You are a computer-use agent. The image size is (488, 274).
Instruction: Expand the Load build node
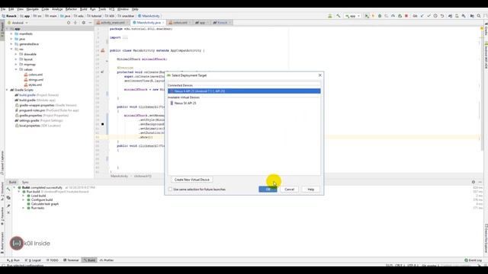24,196
